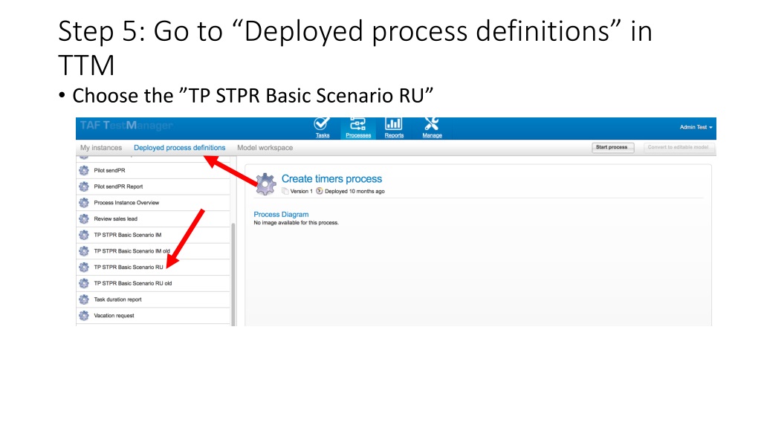Click gear icon beside Vacation request

pos(84,315)
